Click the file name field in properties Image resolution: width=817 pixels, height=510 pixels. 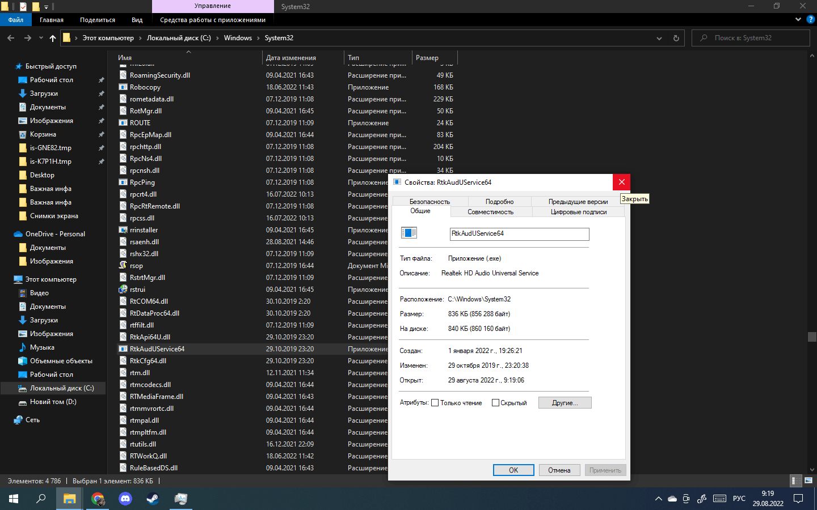520,233
